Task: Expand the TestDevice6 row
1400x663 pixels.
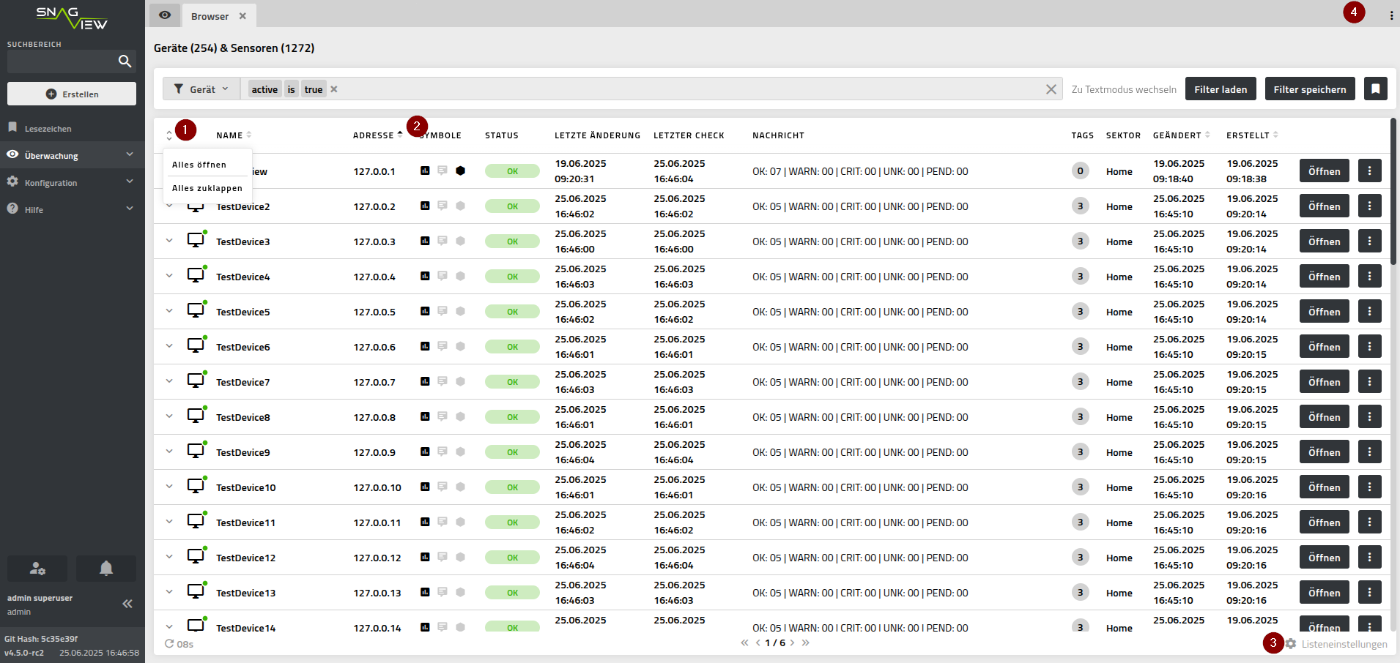Action: [x=169, y=346]
